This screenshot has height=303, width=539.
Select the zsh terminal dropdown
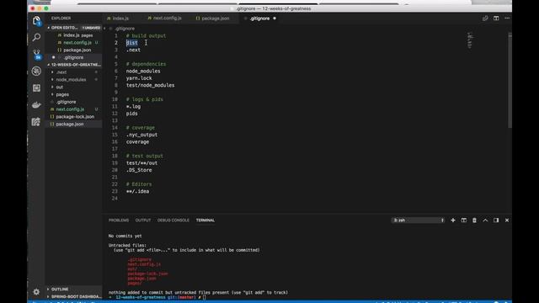(x=419, y=221)
